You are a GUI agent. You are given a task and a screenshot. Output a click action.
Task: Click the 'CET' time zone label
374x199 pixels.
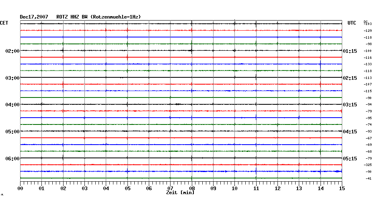pyautogui.click(x=4, y=23)
